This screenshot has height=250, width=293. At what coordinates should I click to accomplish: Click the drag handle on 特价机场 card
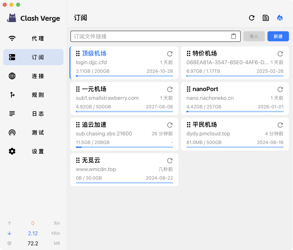tap(189, 54)
